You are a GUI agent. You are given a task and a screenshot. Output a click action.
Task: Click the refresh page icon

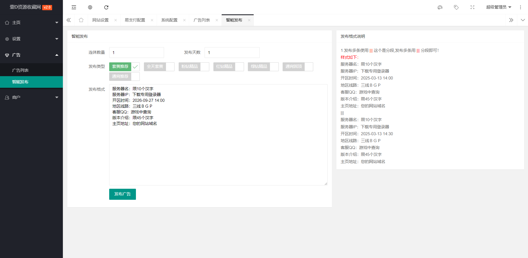106,7
